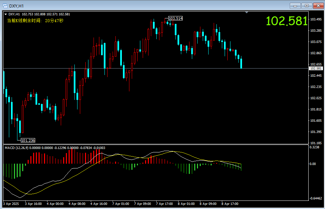Click the grey chart shift triangle marker
The image size is (325, 209).
(x=247, y=13)
